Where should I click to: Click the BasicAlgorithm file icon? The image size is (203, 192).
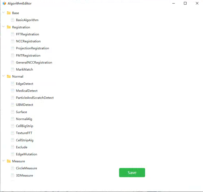click(12, 20)
